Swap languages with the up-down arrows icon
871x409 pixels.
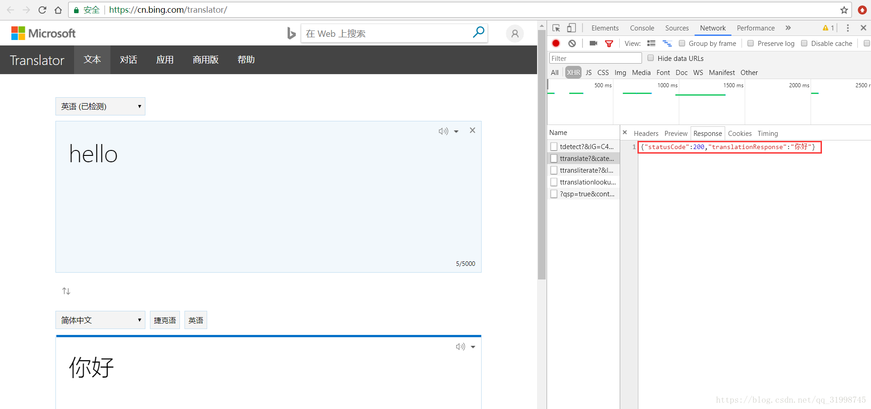[66, 291]
